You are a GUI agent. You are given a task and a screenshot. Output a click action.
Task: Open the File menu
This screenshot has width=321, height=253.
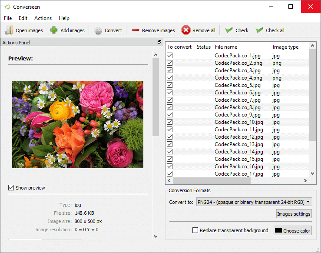[8, 18]
